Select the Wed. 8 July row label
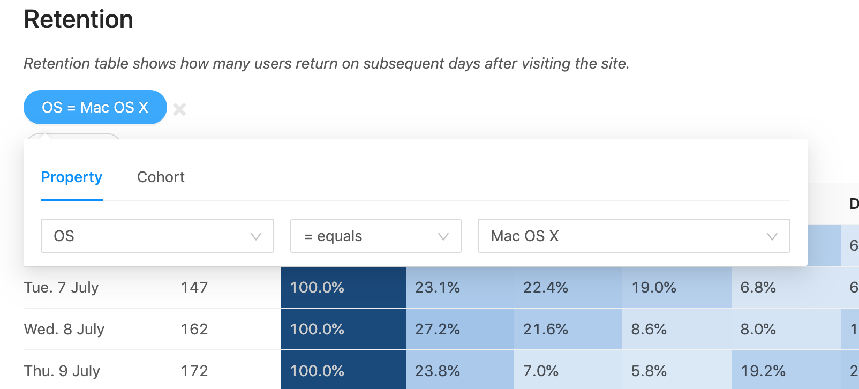The height and width of the screenshot is (389, 859). 64,330
